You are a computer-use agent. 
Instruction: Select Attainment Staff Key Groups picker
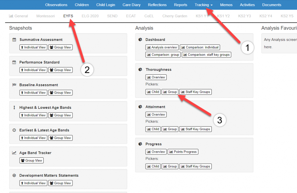tap(195, 129)
